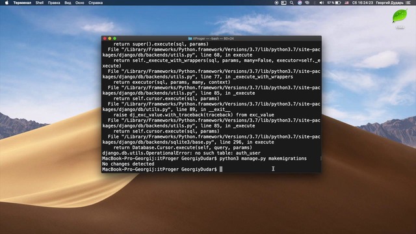Open the Терминал application menu
416x234 pixels.
tap(22, 3)
